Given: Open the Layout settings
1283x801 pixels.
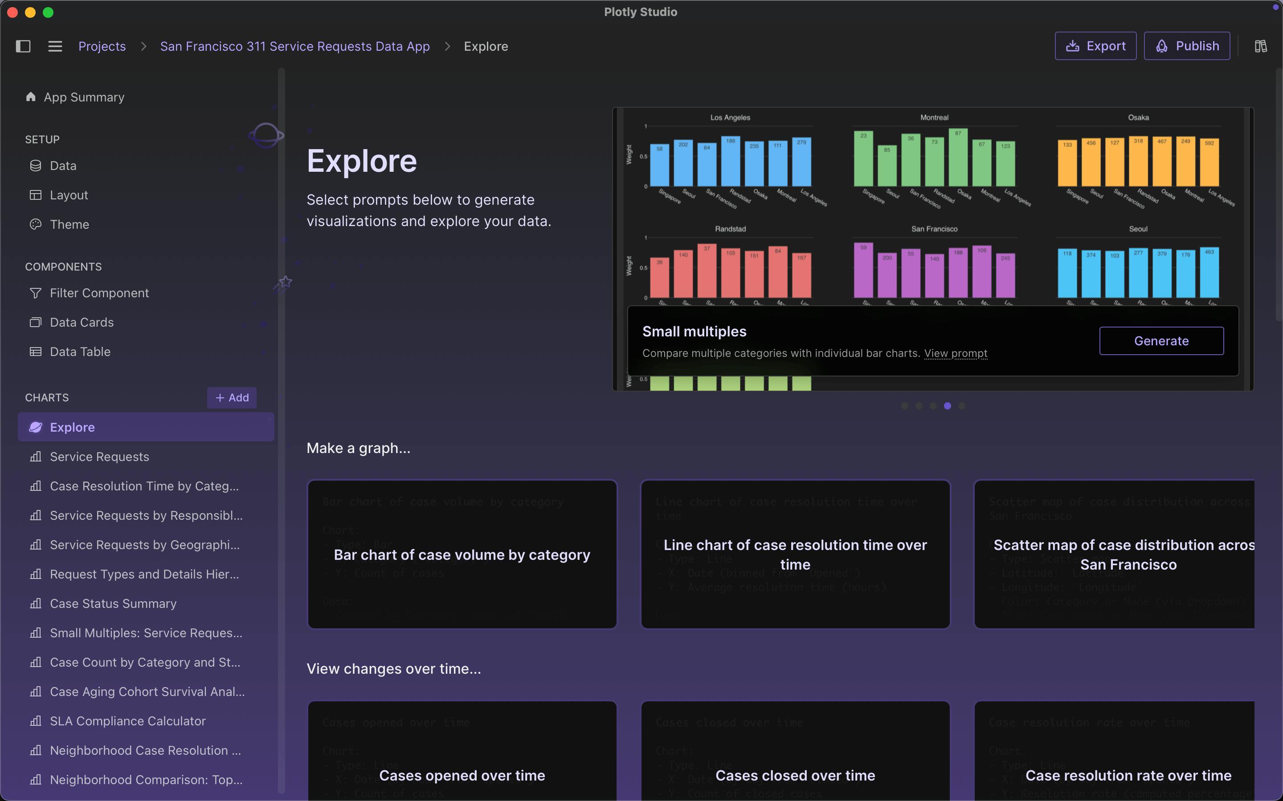Looking at the screenshot, I should (x=69, y=194).
